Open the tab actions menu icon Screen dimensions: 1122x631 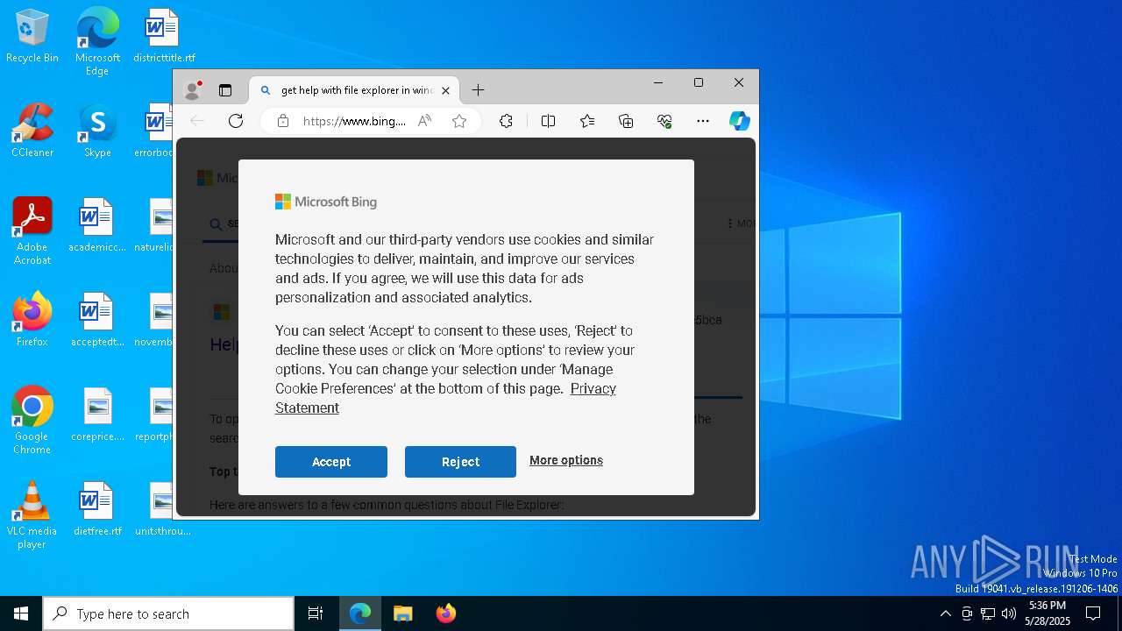(x=225, y=89)
